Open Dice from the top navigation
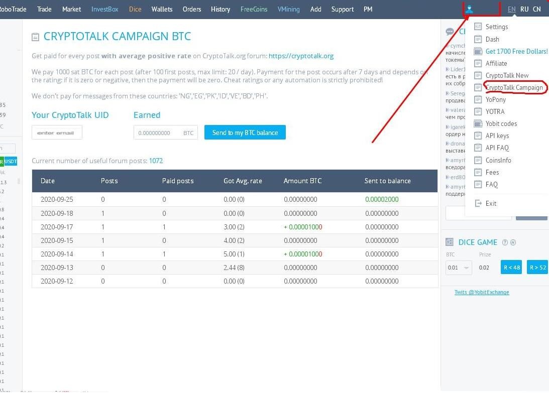Viewport: 549px width, 393px height. click(x=135, y=9)
